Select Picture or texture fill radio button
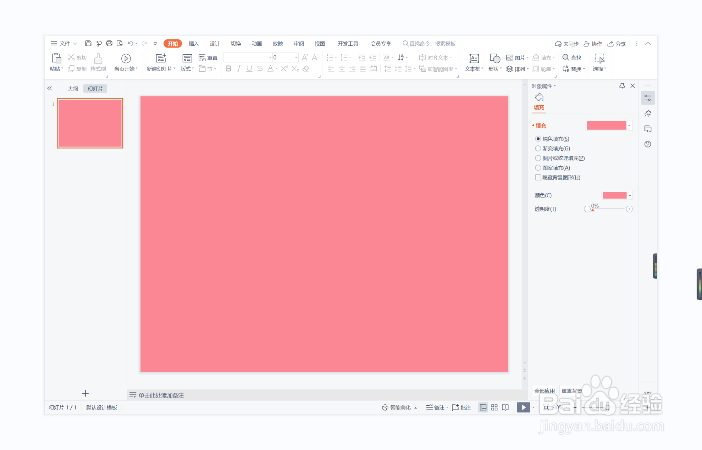 (538, 158)
